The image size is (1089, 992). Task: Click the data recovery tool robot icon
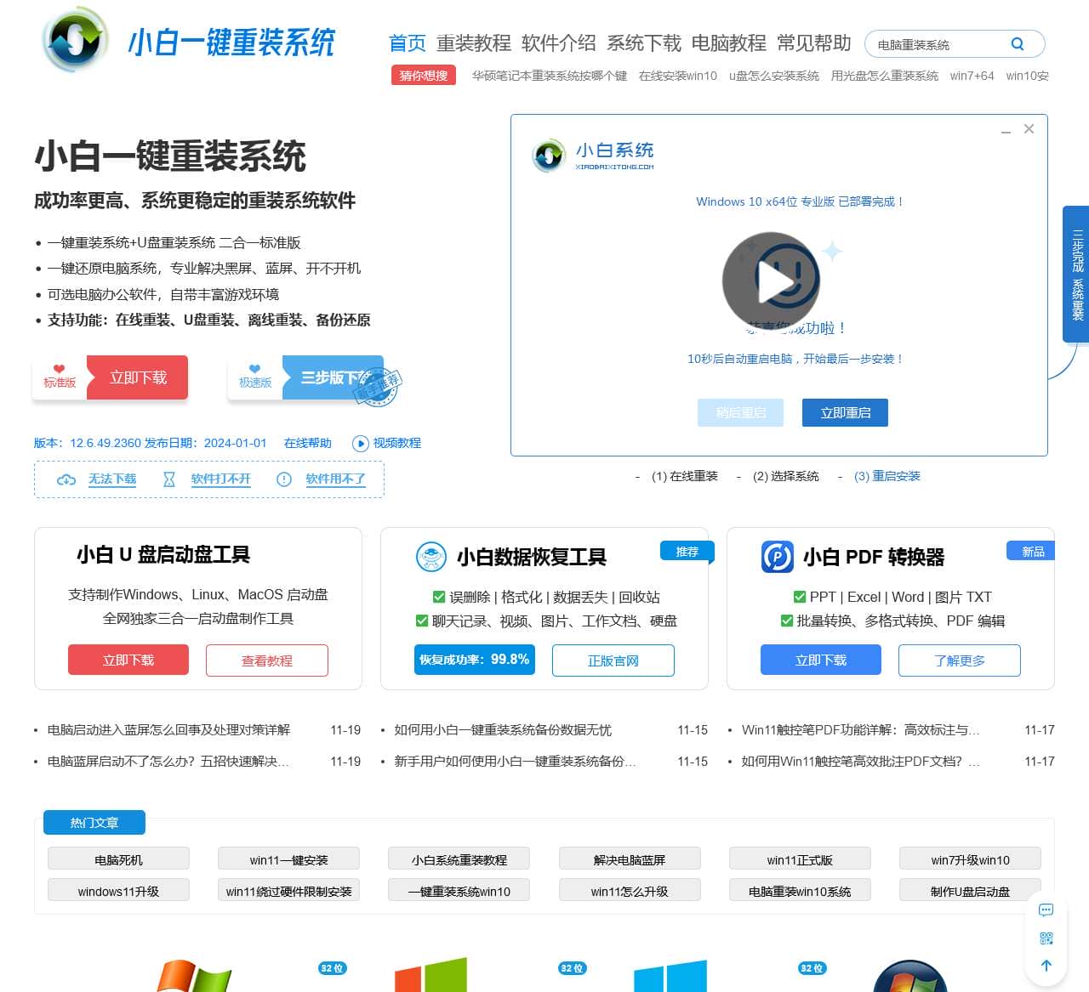[431, 557]
